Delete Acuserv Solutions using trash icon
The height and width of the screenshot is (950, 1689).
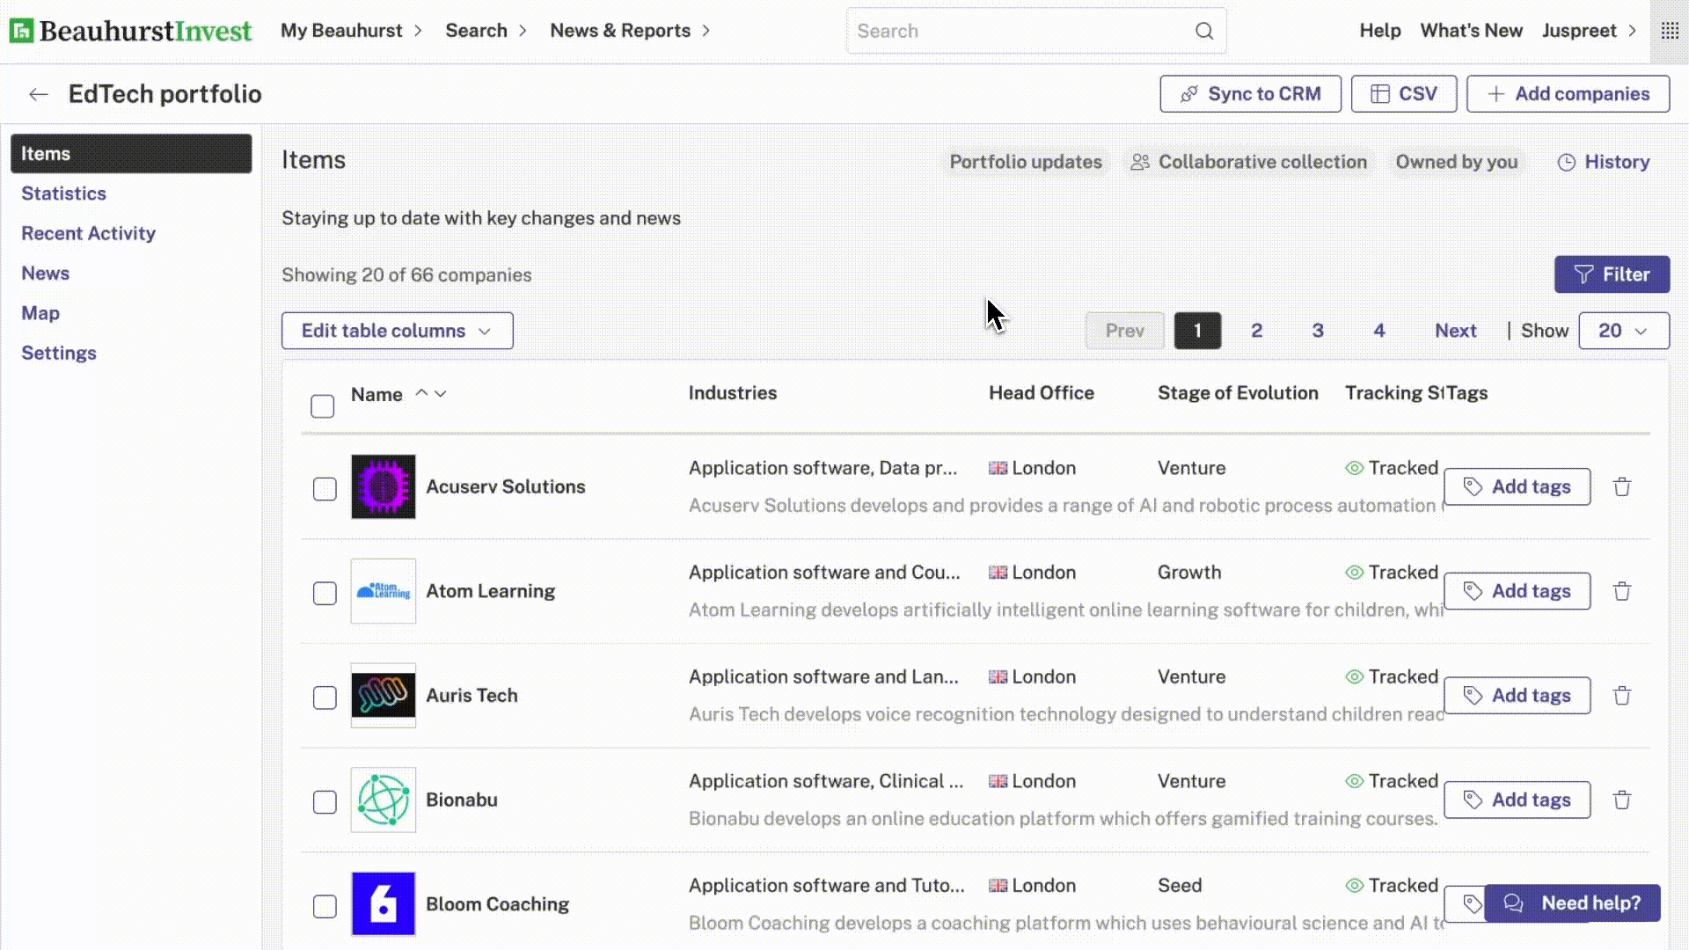click(1621, 487)
